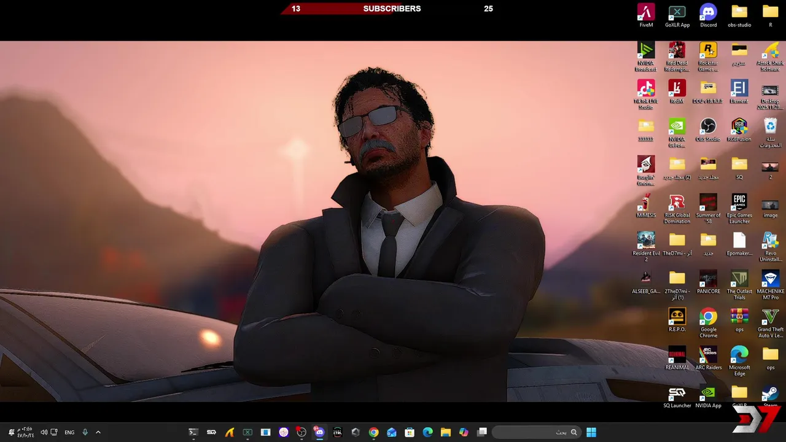The image size is (786, 442).
Task: Open the RGBFusion shortcut
Action: point(739,130)
